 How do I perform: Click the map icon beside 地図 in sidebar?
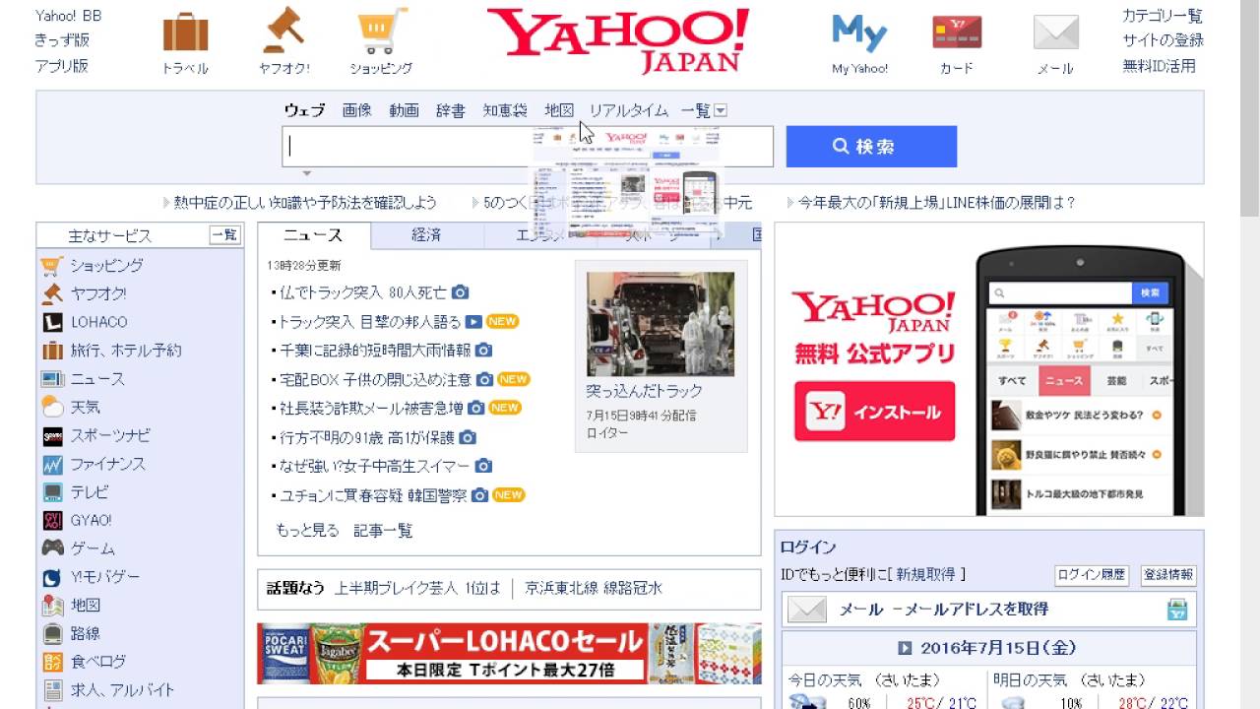[x=52, y=606]
